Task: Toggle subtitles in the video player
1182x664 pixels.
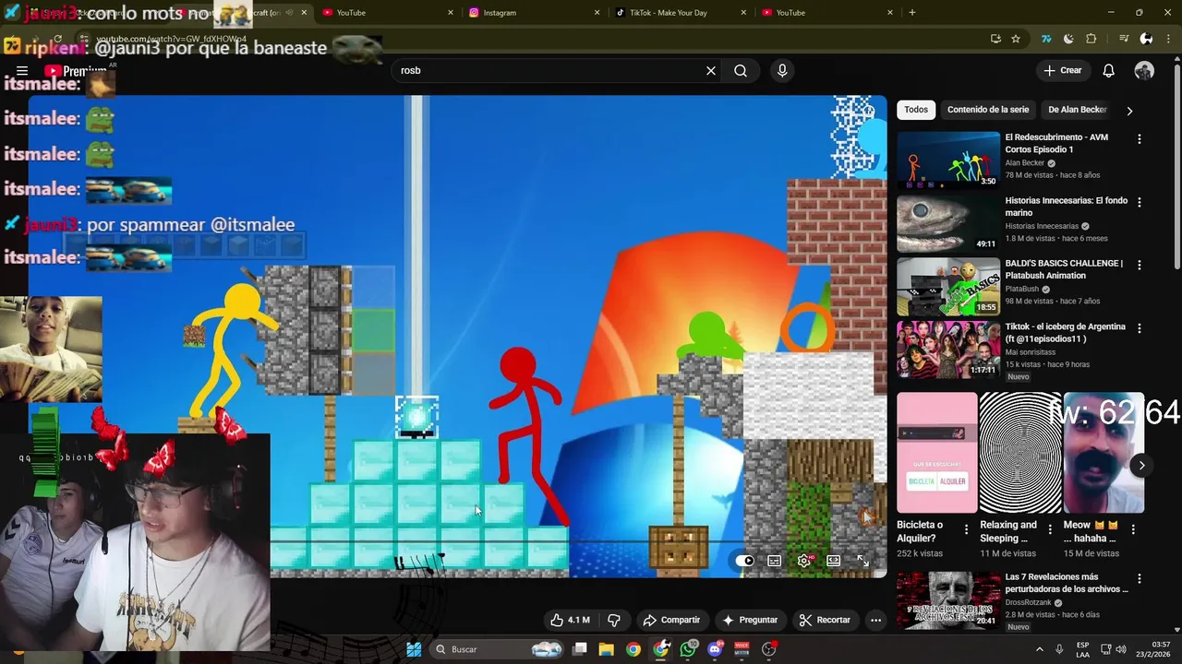Action: [x=775, y=561]
